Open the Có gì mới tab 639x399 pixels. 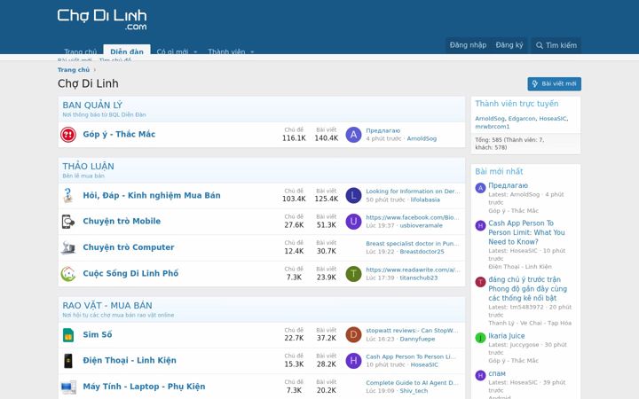pyautogui.click(x=172, y=51)
